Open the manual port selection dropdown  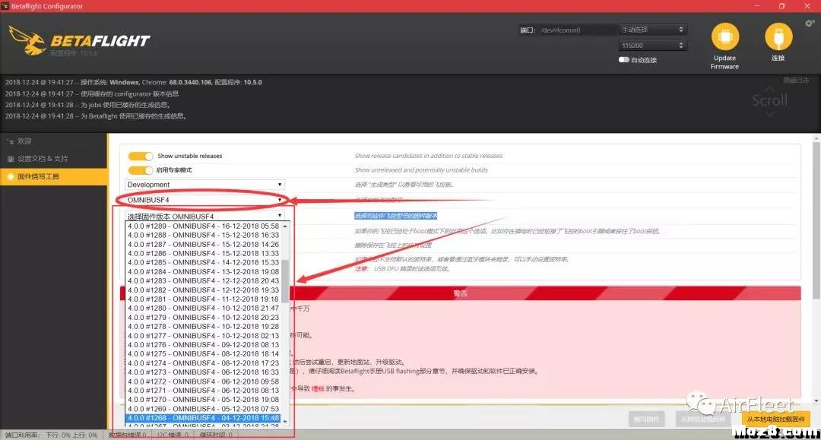tap(652, 30)
